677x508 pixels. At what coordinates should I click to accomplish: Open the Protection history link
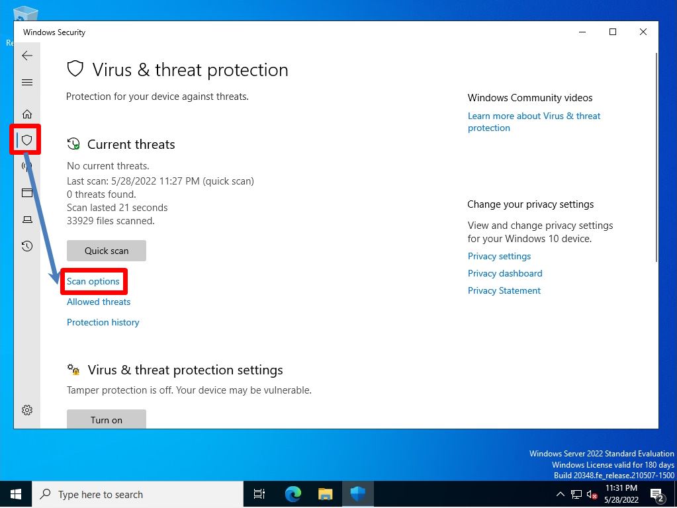[103, 322]
